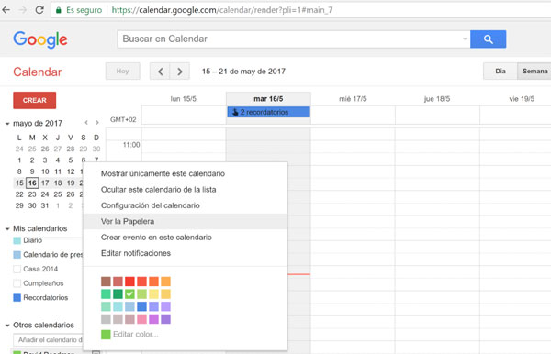
Task: Toggle the Calendario de pres calendar
Action: point(17,255)
